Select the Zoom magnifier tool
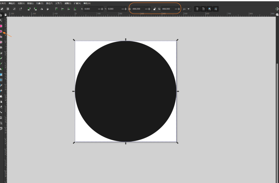 [x=1, y=123]
